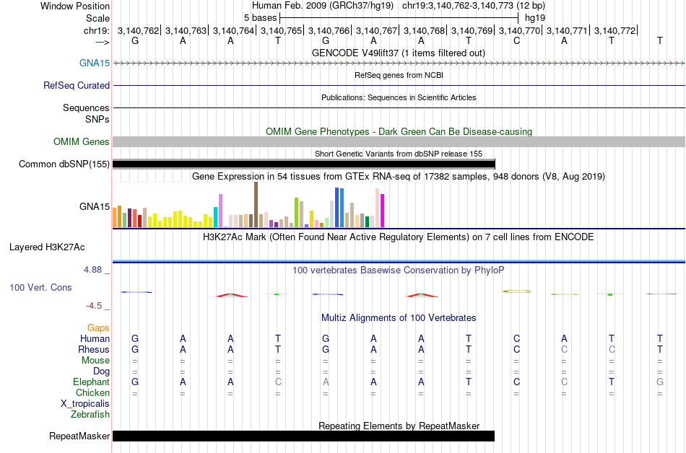Image resolution: width=686 pixels, height=453 pixels.
Task: Click the chr19: ruler label
Action: coord(97,30)
